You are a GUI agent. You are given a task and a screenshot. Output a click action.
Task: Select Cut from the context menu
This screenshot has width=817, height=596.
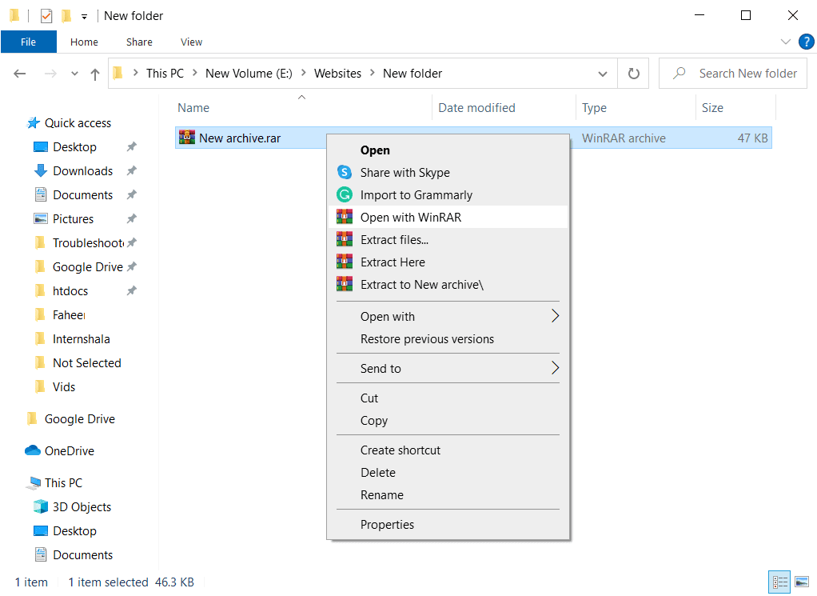pos(448,398)
